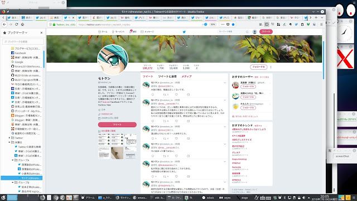Click the フォローする button on profile
Viewport: 357px width, 201px height.
coord(258,67)
